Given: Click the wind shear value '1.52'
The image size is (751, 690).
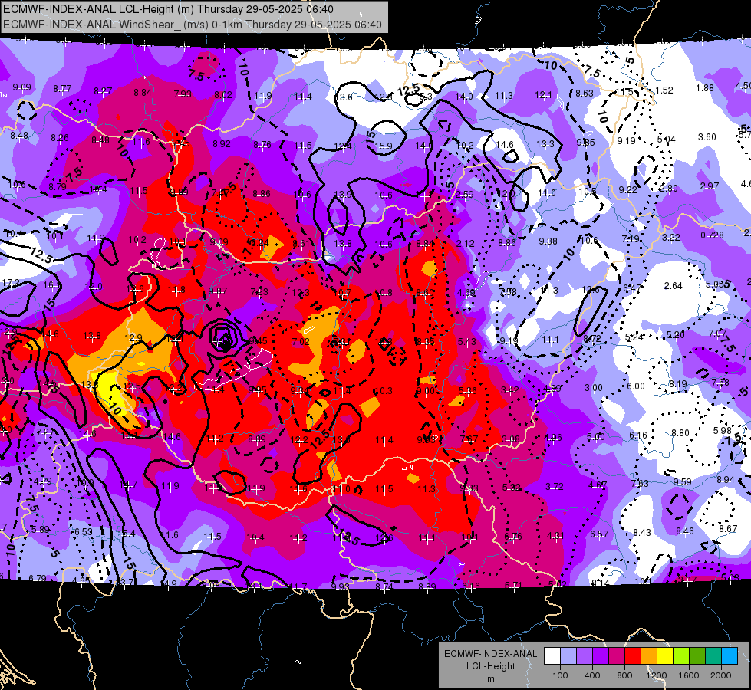Looking at the screenshot, I should (664, 90).
